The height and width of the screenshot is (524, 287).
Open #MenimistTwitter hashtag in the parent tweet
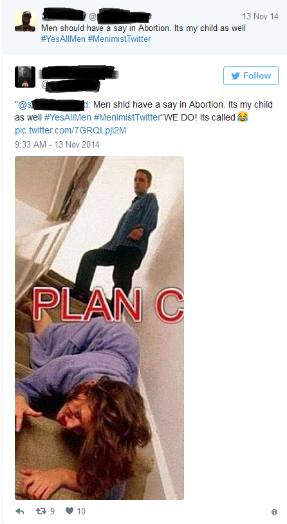pyautogui.click(x=120, y=39)
